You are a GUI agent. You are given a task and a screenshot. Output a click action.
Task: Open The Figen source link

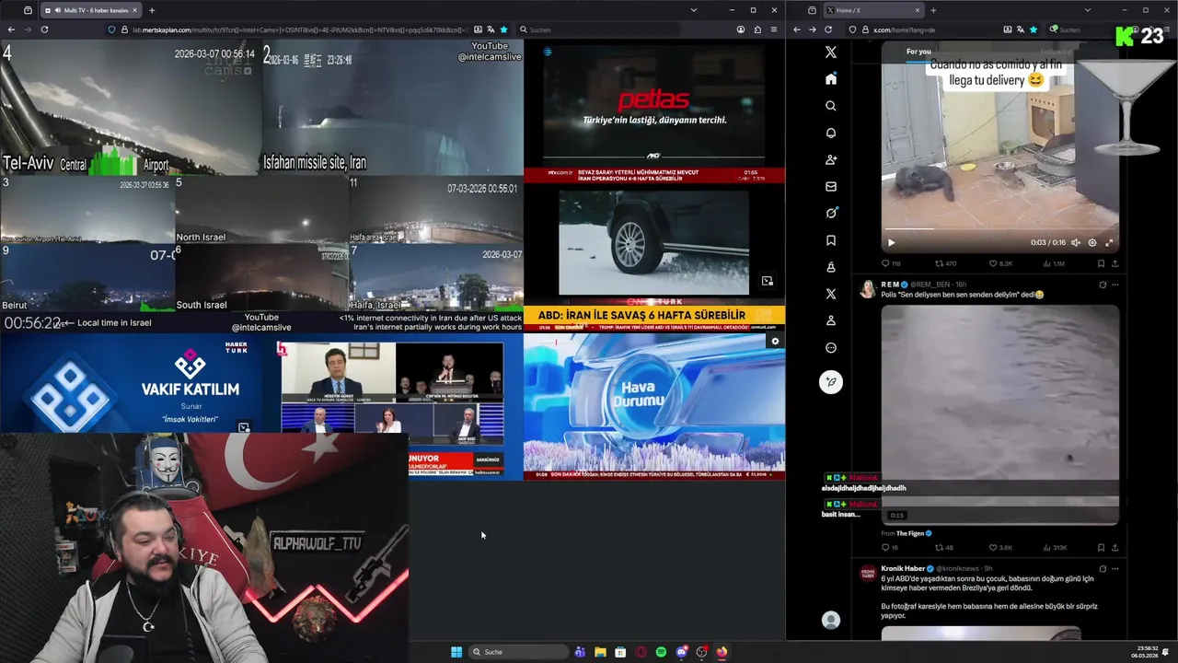[x=910, y=533]
